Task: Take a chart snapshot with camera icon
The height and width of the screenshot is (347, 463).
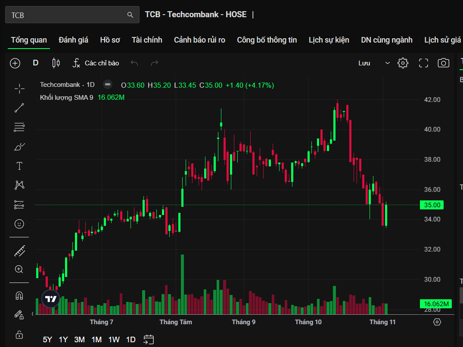Action: (x=443, y=63)
